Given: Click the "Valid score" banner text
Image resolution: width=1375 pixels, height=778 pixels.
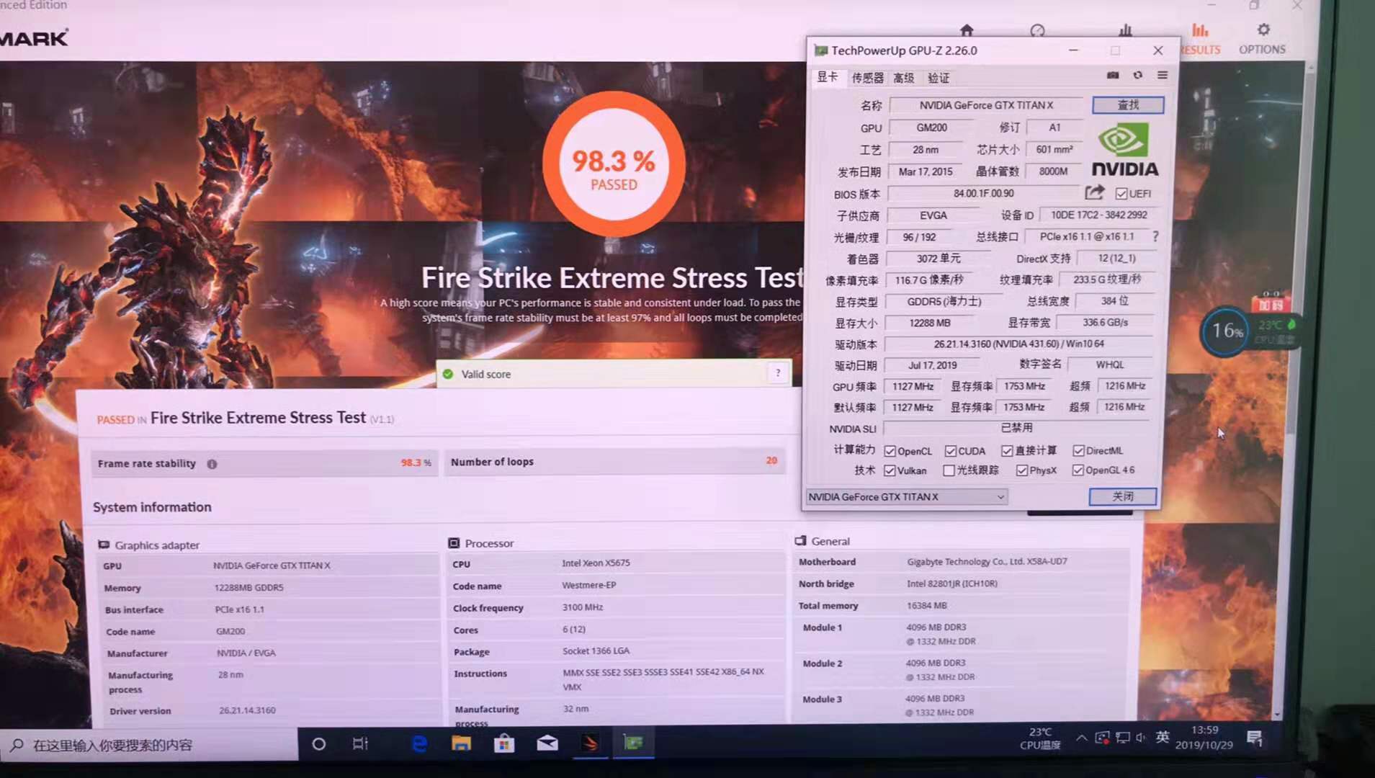Looking at the screenshot, I should [486, 375].
